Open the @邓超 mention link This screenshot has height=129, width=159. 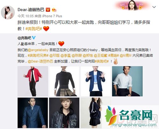[x=54, y=55]
